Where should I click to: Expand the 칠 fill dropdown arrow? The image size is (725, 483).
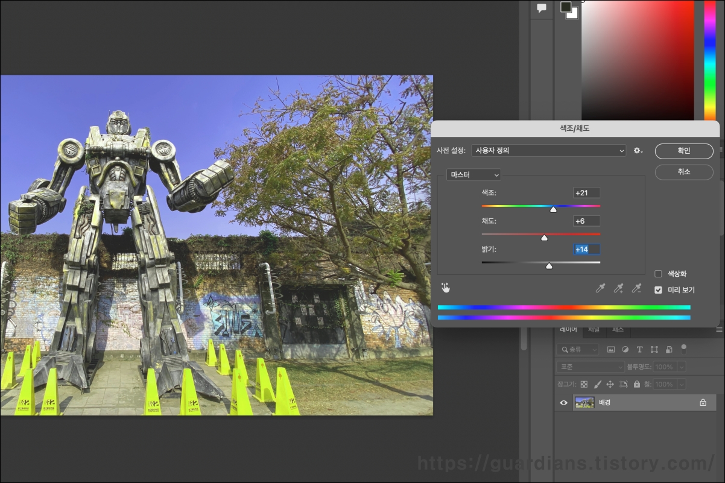[682, 384]
